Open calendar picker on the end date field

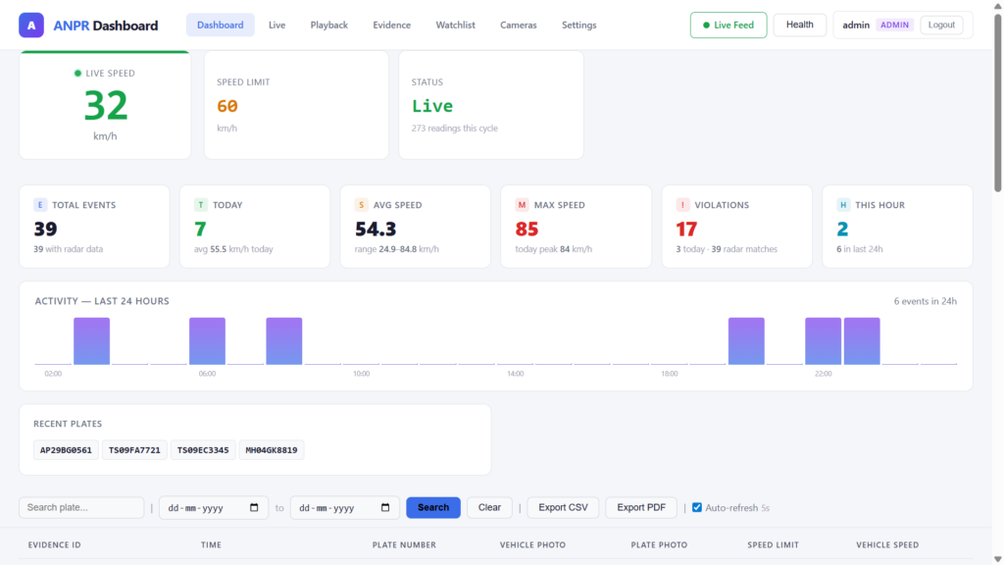pos(385,507)
